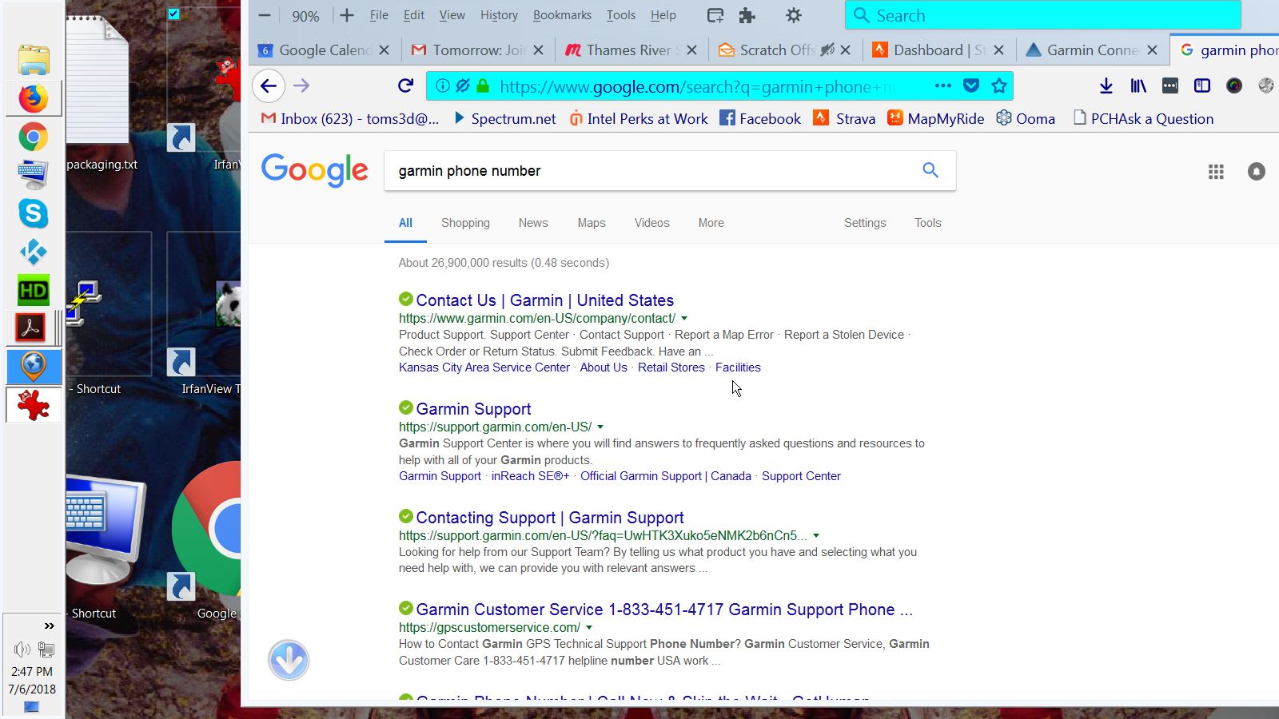Reset the 90% zoom level indicator
The height and width of the screenshot is (719, 1279).
click(305, 16)
